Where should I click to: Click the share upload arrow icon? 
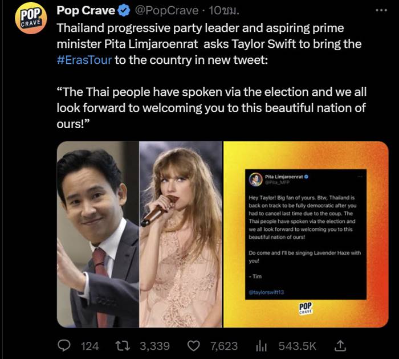[x=340, y=345]
